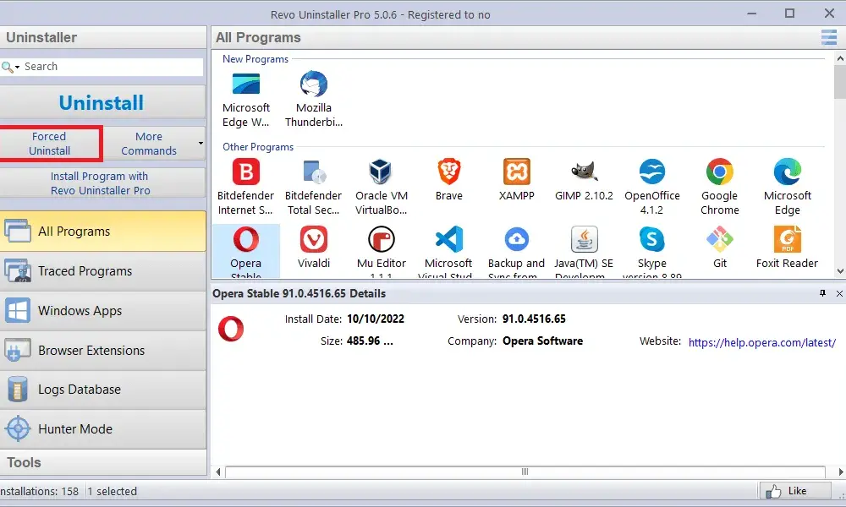Screen dimensions: 846x507
Task: Select the Git program icon
Action: point(720,239)
